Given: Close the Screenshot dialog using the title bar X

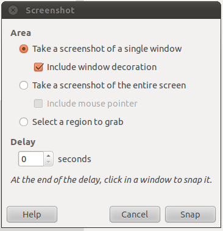Looking at the screenshot, I should [x=13, y=10].
